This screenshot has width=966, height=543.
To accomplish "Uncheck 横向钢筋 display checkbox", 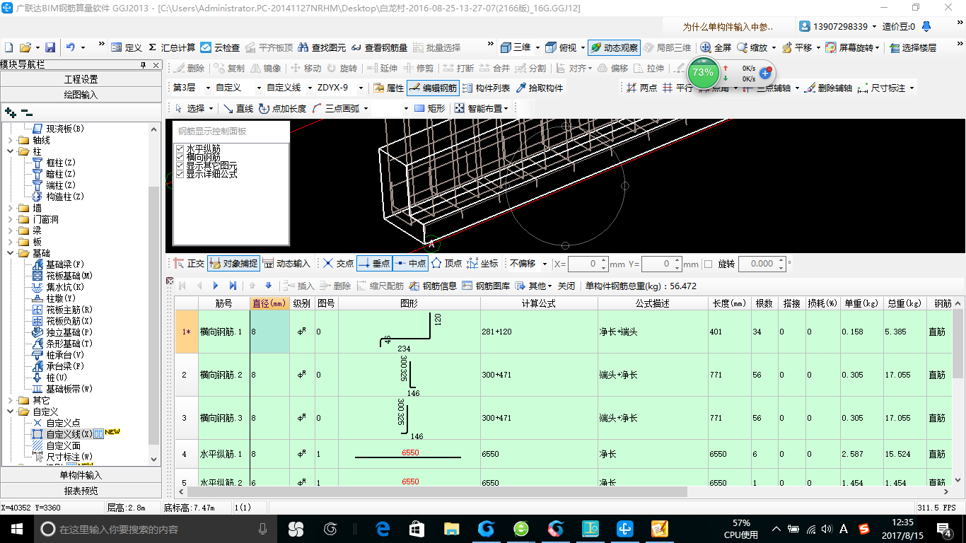I will [x=180, y=157].
